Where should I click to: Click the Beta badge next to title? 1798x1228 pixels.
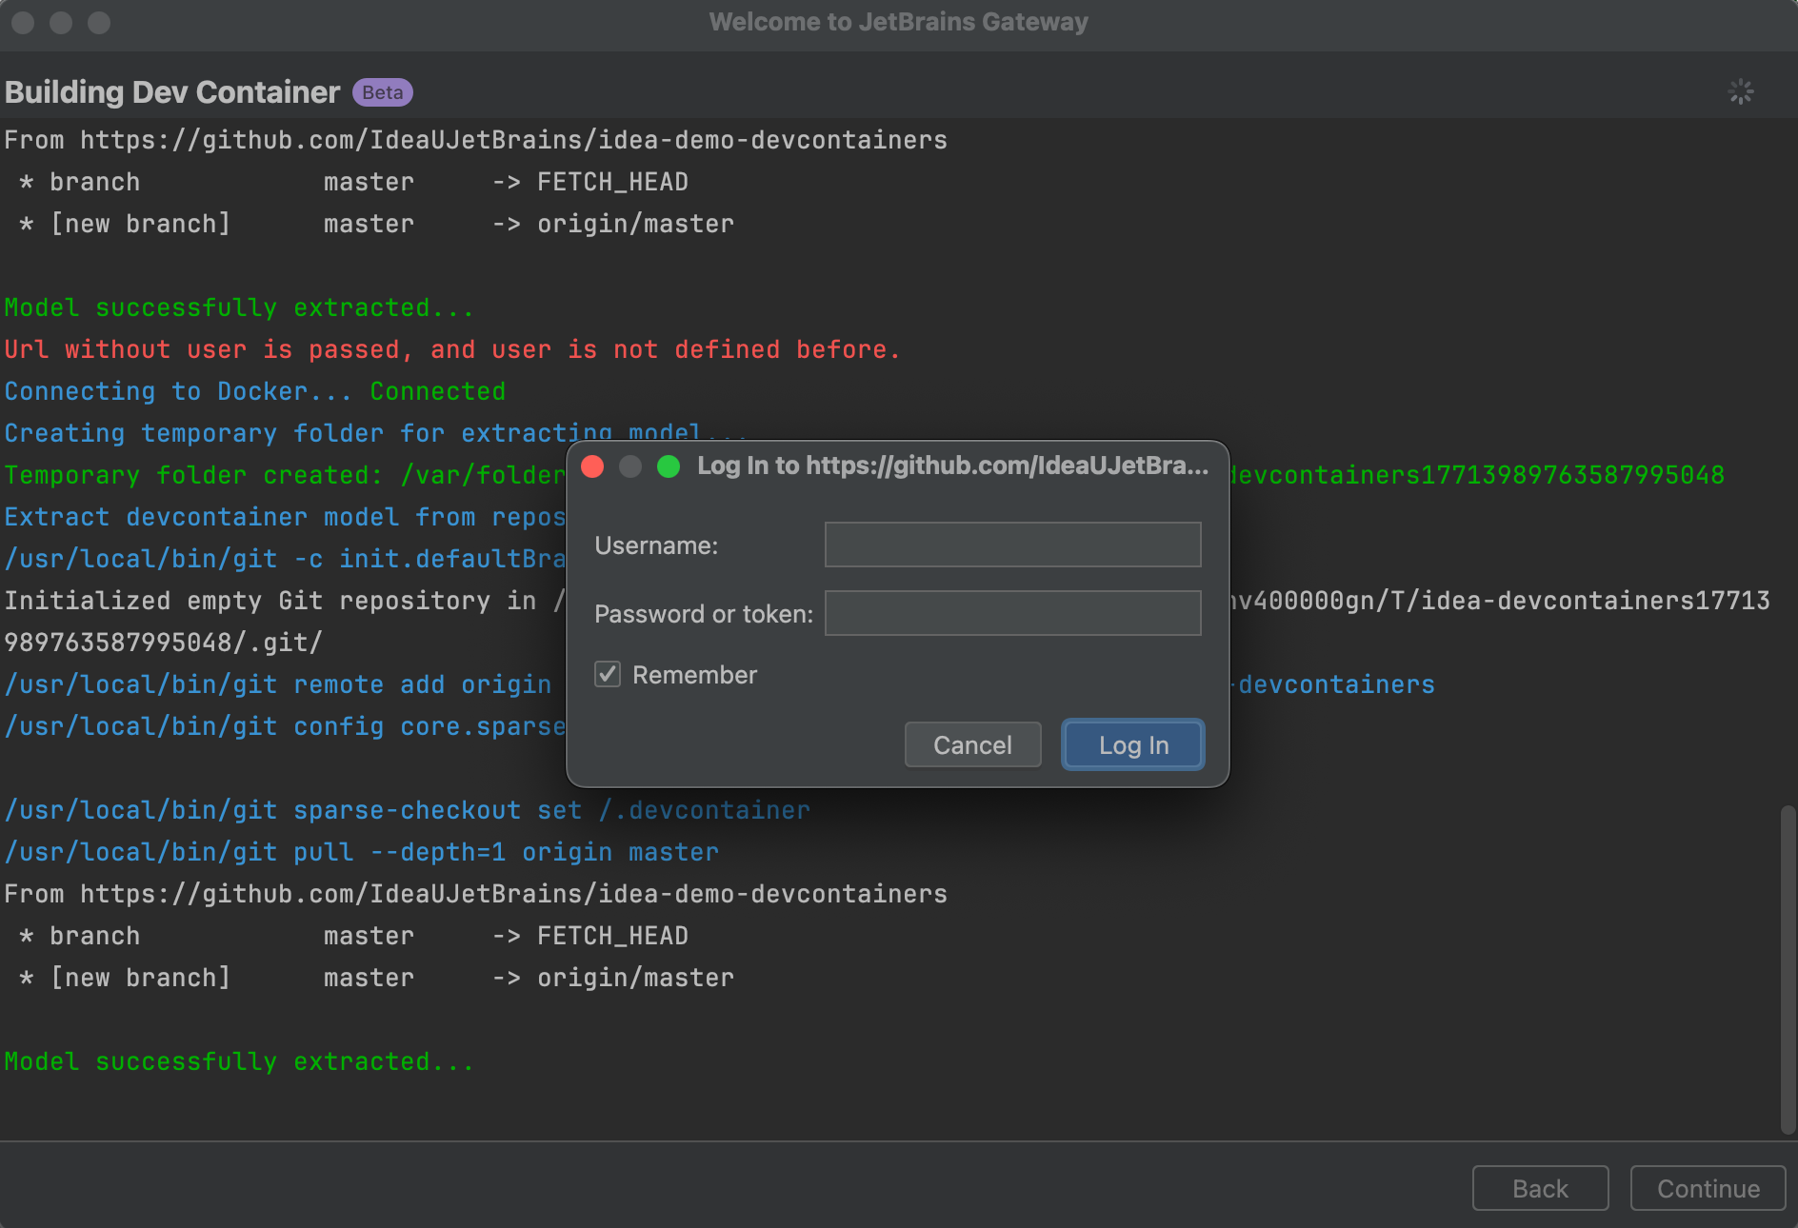[x=381, y=91]
